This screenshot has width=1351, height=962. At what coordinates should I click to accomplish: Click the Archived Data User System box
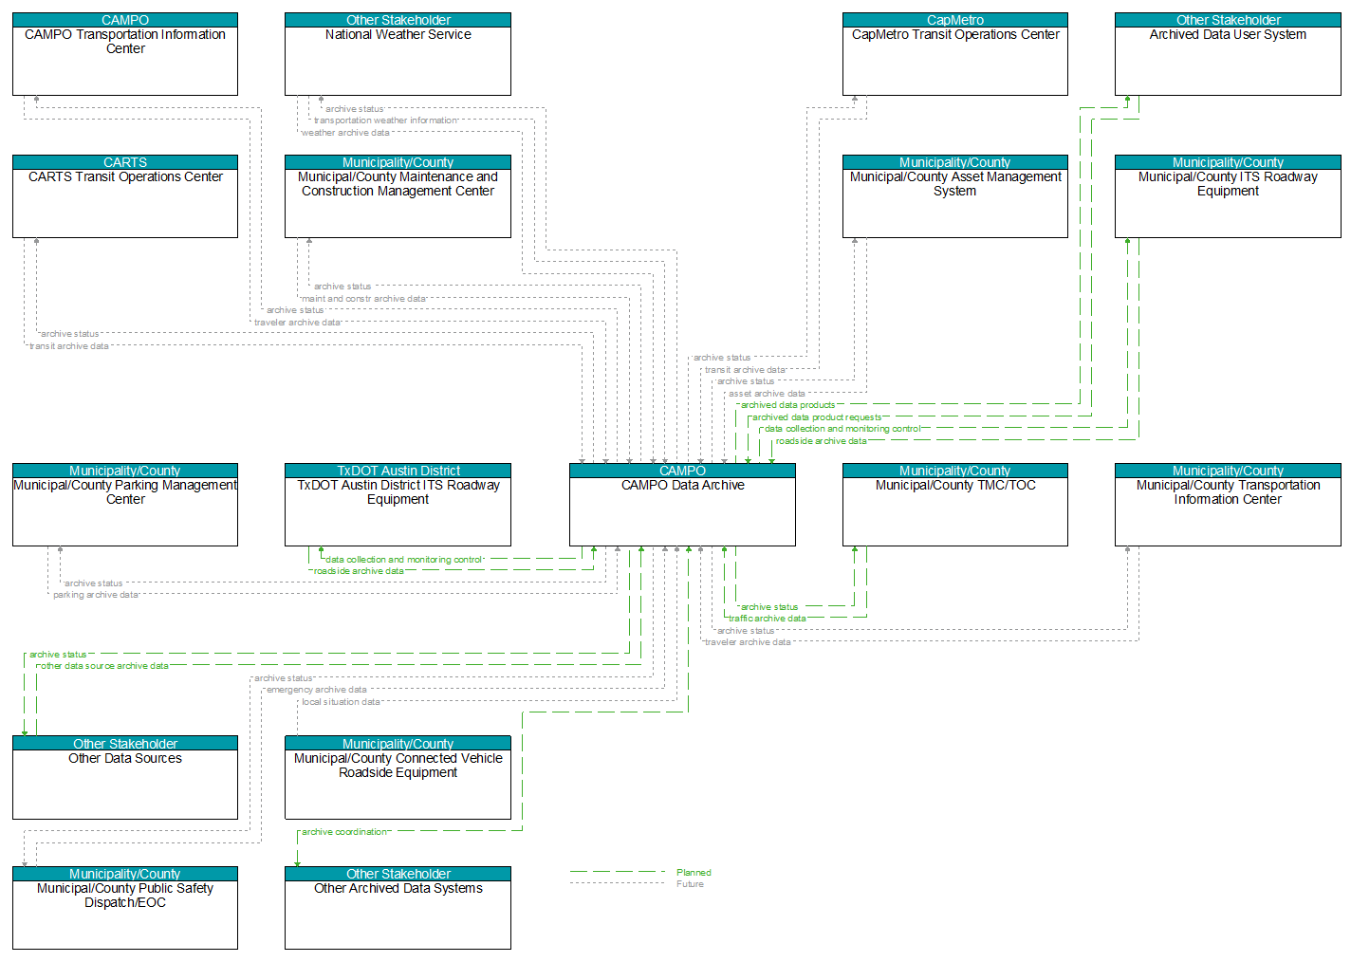click(1228, 54)
